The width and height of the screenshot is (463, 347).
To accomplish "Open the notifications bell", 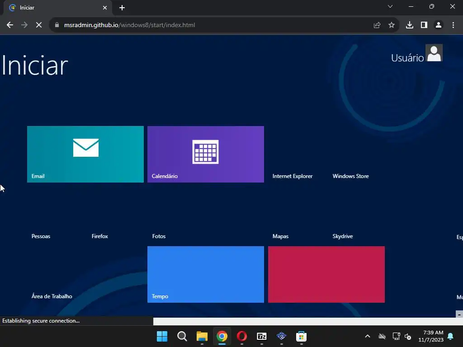I will (451, 336).
